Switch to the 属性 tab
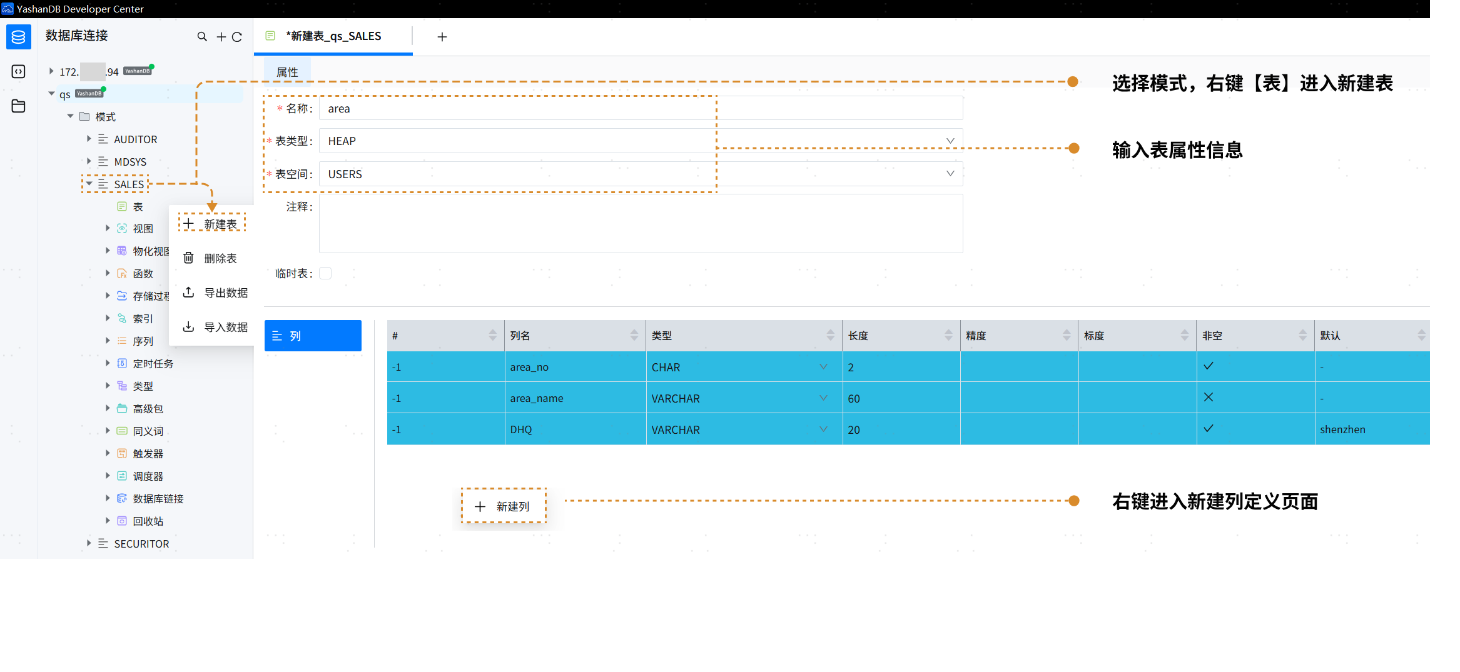 coord(287,72)
